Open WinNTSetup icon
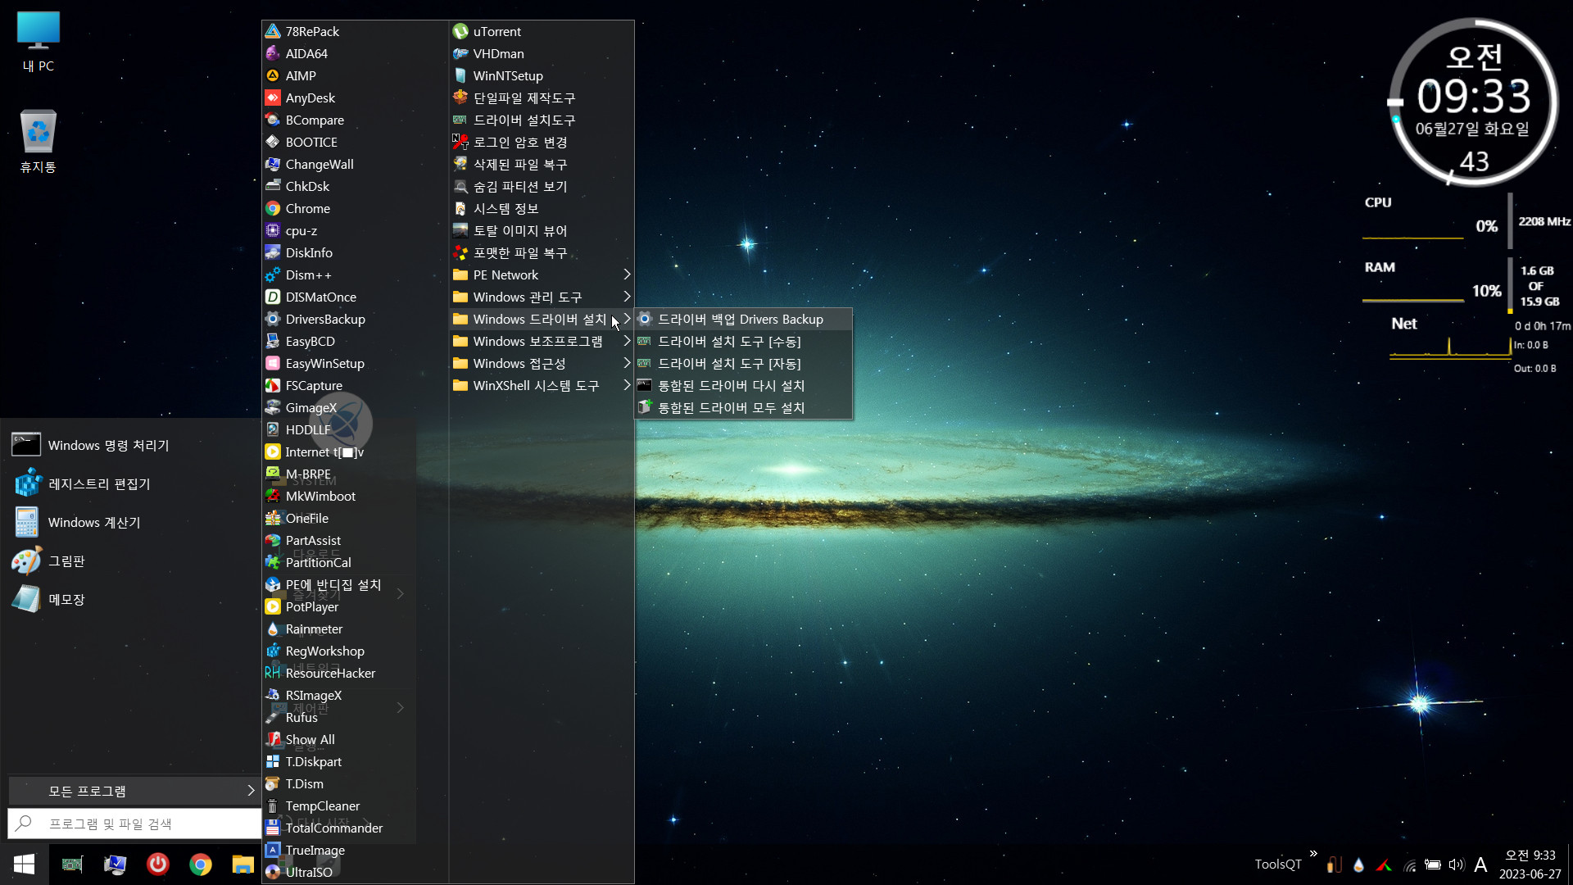Screen dimensions: 1573x885 click(x=460, y=75)
